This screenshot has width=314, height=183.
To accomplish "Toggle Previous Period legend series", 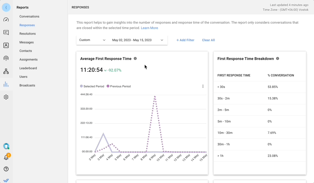I will (118, 86).
